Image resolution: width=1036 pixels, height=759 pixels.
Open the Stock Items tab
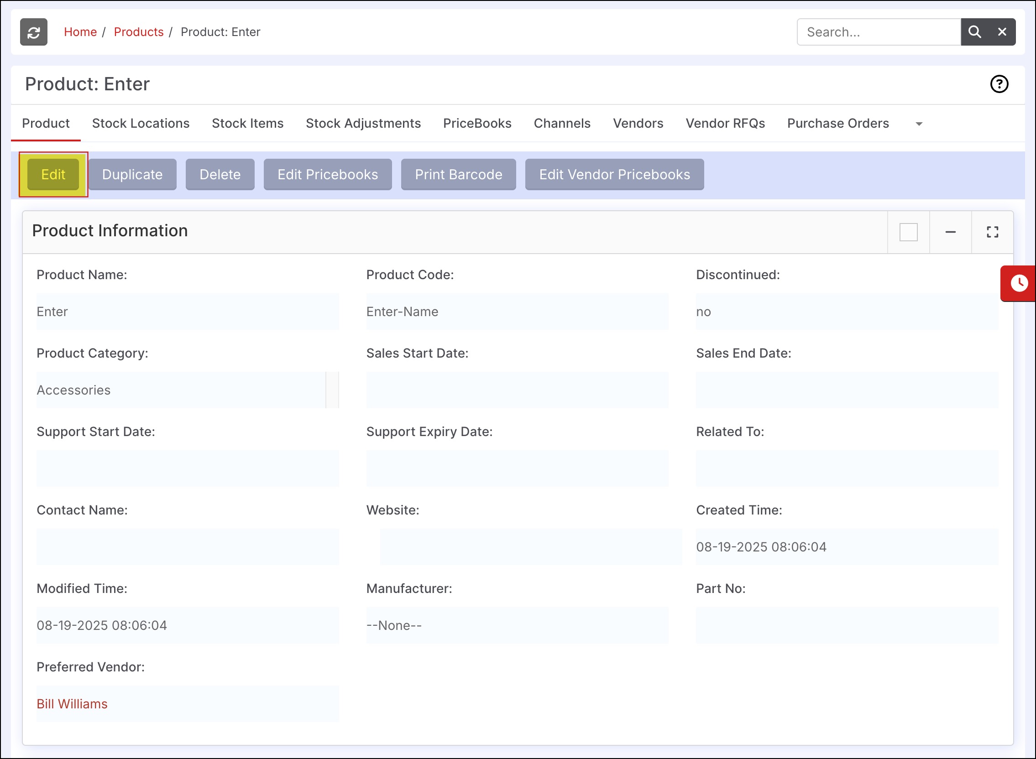click(248, 123)
